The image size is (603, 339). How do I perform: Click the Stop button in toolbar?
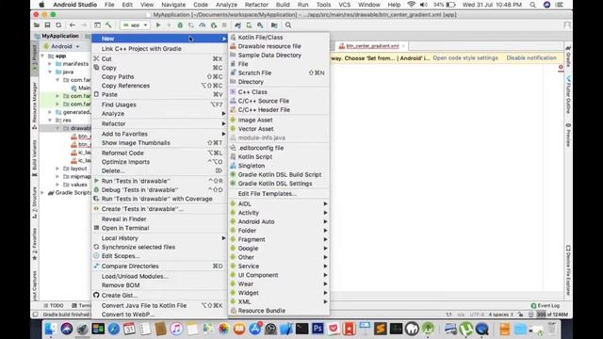pyautogui.click(x=224, y=25)
